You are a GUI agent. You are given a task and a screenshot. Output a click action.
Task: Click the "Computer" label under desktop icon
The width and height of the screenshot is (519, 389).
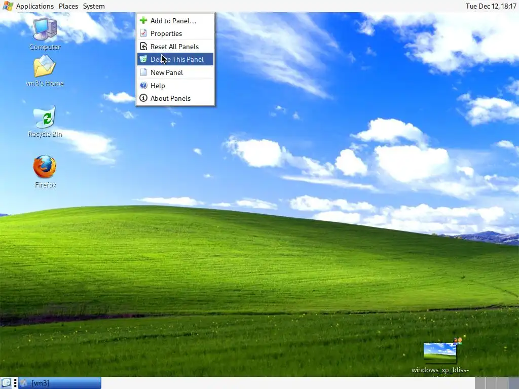click(x=45, y=47)
